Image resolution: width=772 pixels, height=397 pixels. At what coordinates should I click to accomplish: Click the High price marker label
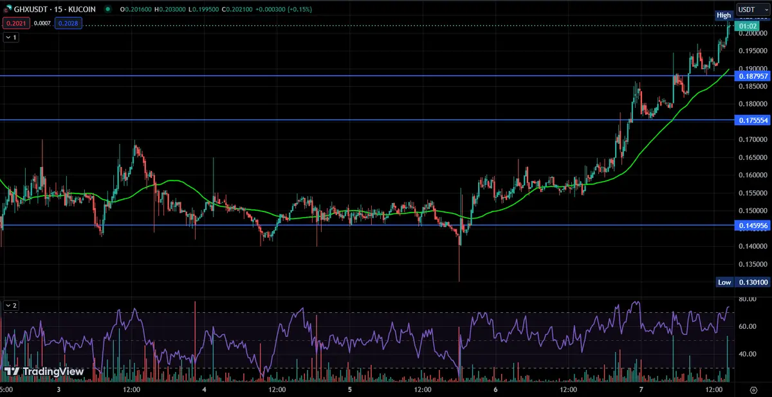pyautogui.click(x=724, y=15)
